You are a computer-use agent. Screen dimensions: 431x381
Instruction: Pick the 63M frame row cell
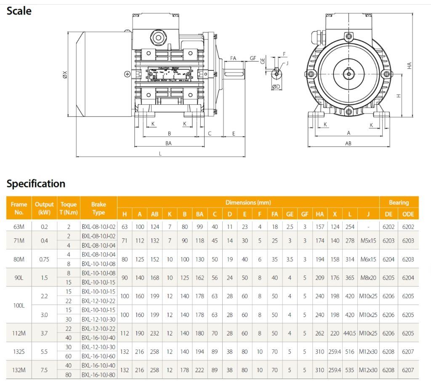(x=19, y=226)
